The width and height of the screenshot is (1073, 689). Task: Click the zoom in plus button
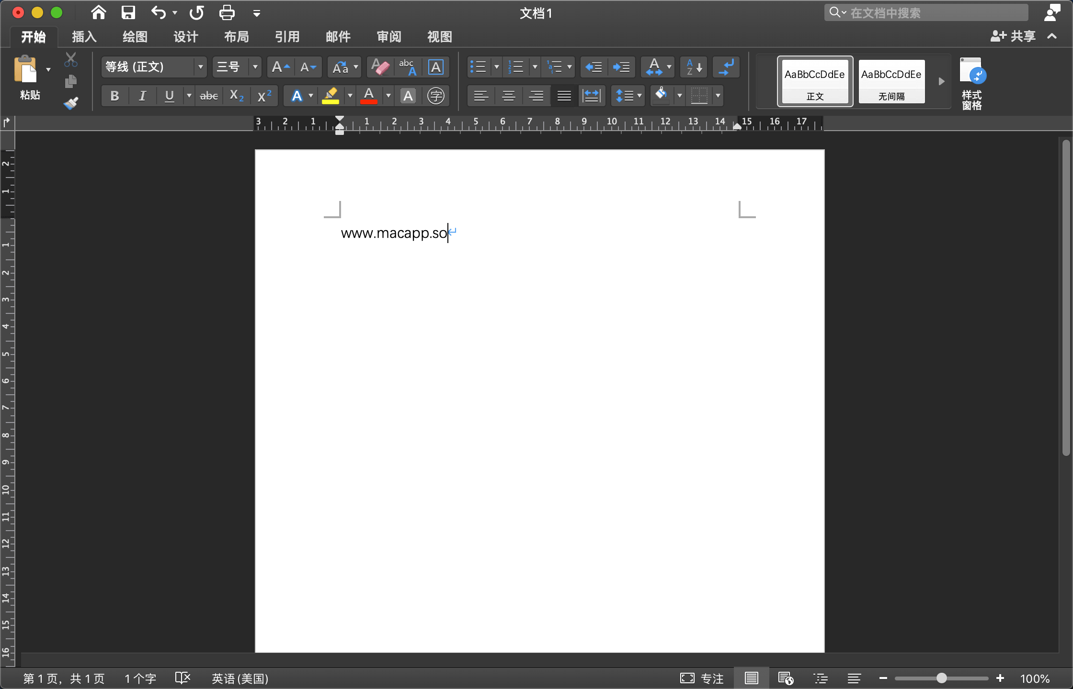tap(1000, 678)
